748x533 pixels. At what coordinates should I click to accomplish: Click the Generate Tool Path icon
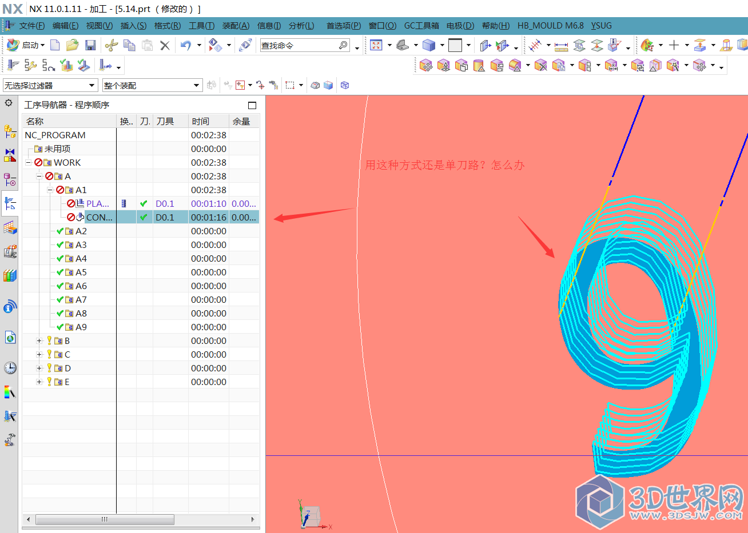point(13,66)
